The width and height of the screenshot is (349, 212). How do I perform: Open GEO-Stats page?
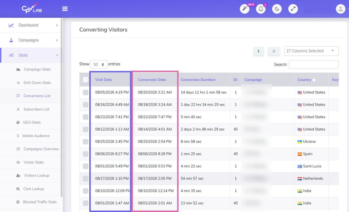(32, 122)
